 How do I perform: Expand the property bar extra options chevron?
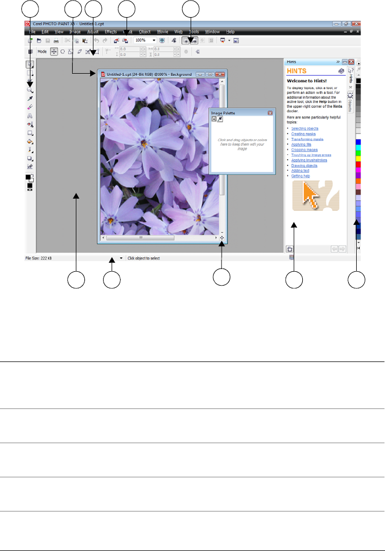click(198, 52)
